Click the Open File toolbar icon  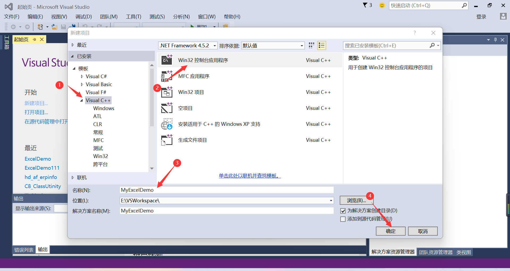click(x=54, y=27)
